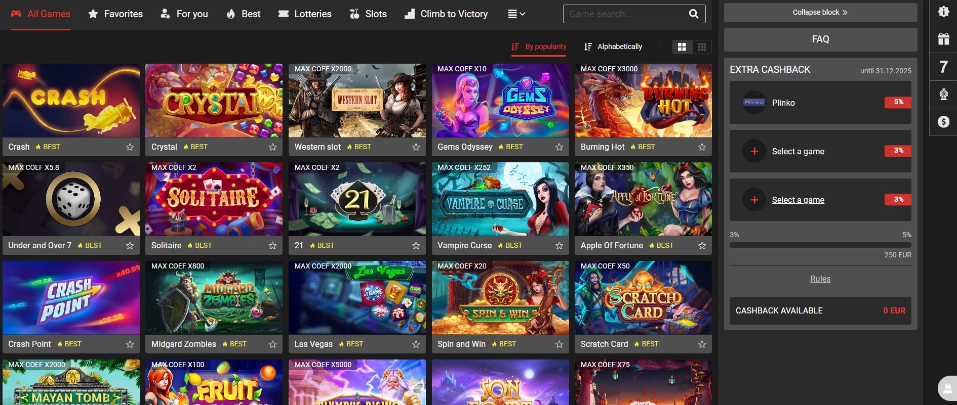Viewport: 957px width, 405px height.
Task: Add Crash to favorites with its star
Action: 130,147
